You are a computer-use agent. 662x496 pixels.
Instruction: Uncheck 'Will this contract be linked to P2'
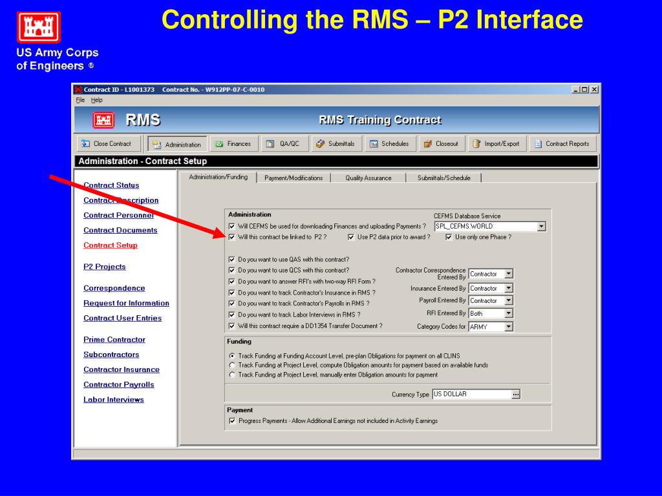click(231, 237)
